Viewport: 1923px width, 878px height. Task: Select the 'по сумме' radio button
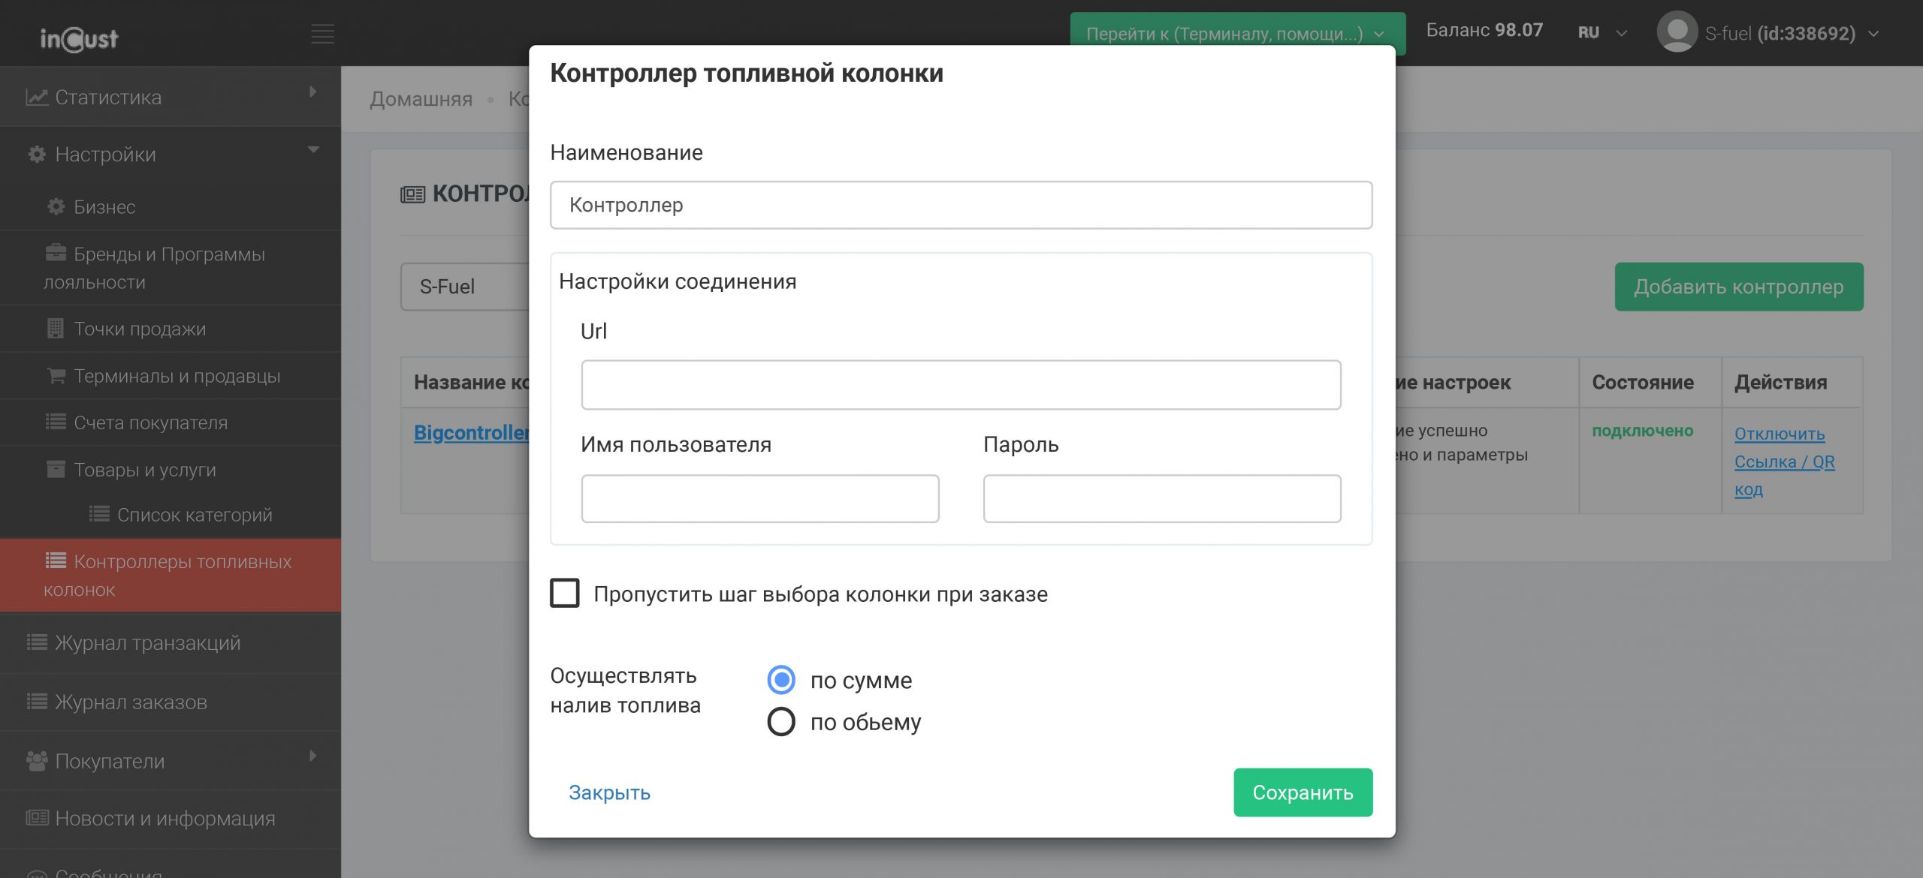(781, 680)
